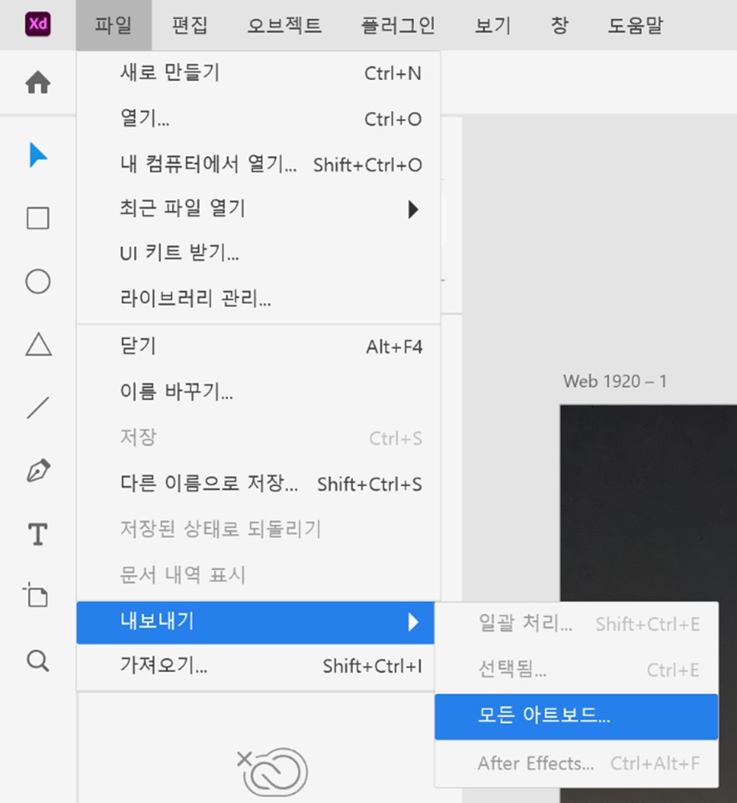Screen dimensions: 737x803
Task: Choose 내 컴퓨터에서 열기... entry
Action: [258, 164]
